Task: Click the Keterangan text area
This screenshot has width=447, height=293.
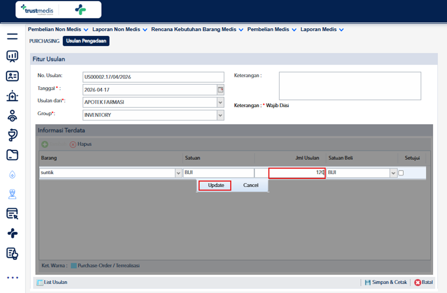Action: [350, 86]
